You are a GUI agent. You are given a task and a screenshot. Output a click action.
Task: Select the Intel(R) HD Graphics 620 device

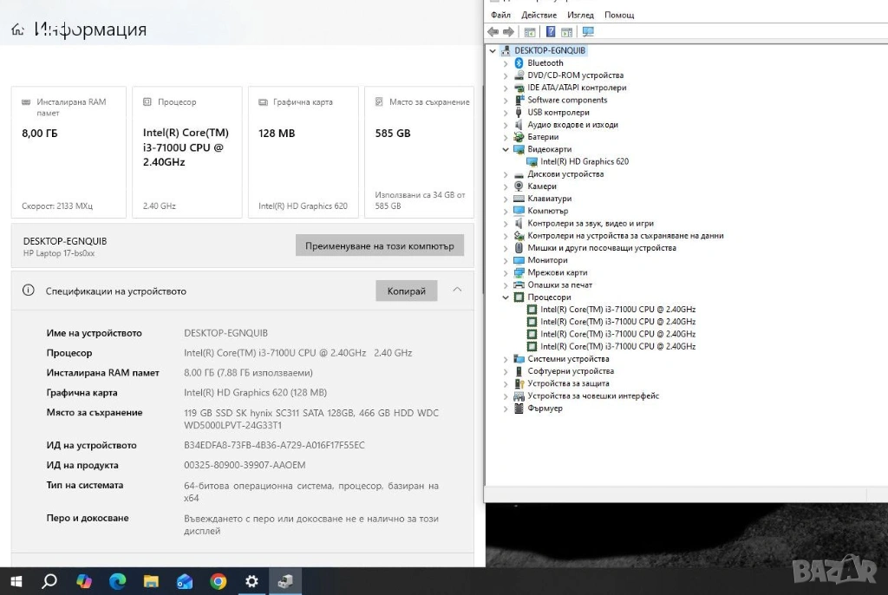click(x=584, y=161)
